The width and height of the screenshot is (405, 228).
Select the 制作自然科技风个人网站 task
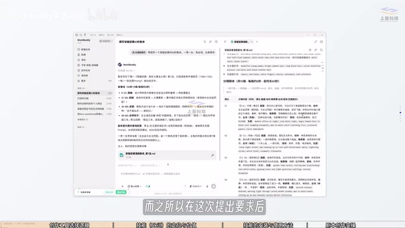94,103
